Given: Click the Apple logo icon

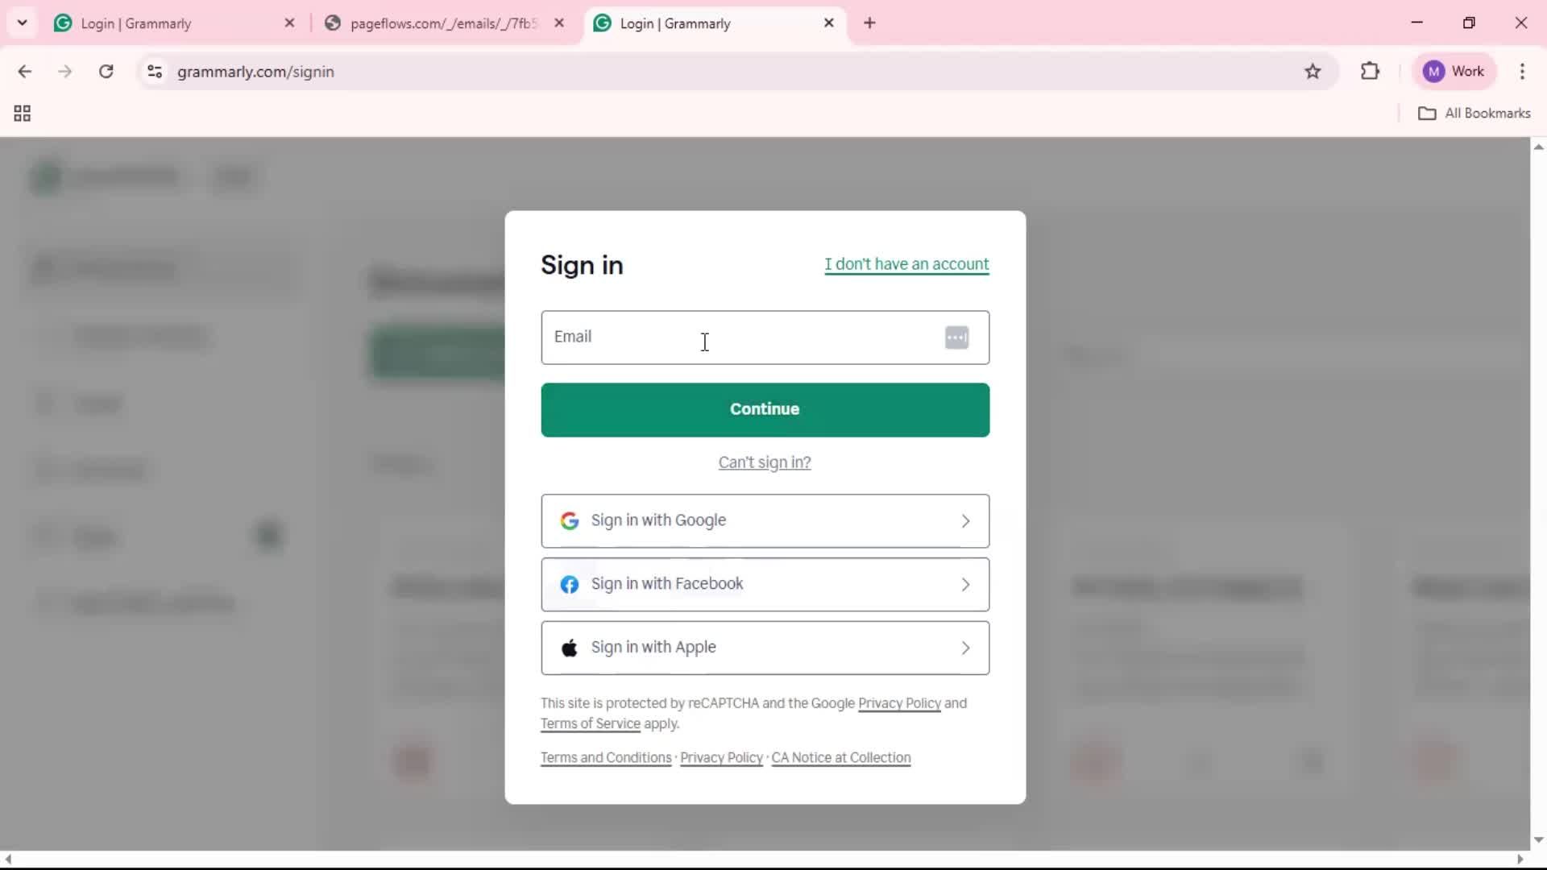Looking at the screenshot, I should [x=570, y=648].
